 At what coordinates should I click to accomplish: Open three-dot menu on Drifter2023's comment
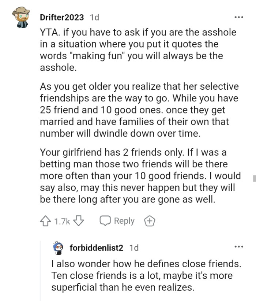click(x=239, y=18)
